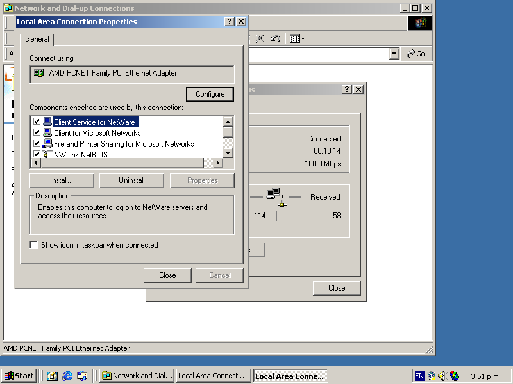
Task: Click the Local Area Conne... taskbar button
Action: pos(290,376)
